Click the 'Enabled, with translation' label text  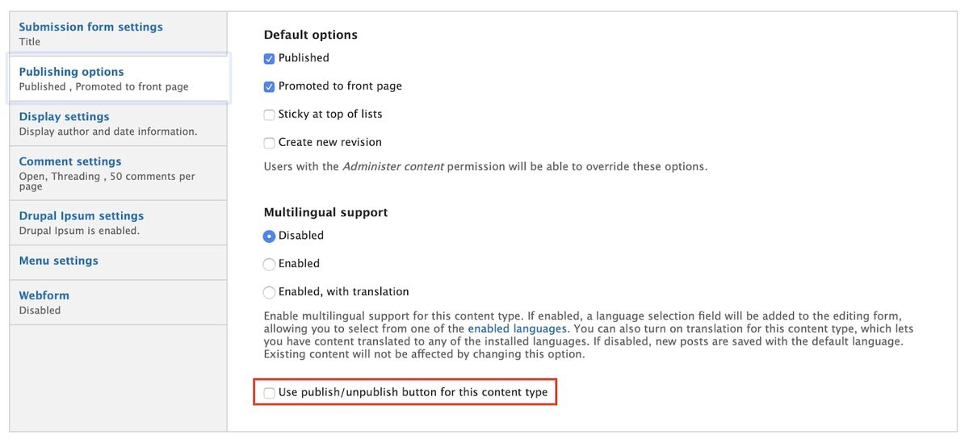tap(343, 291)
